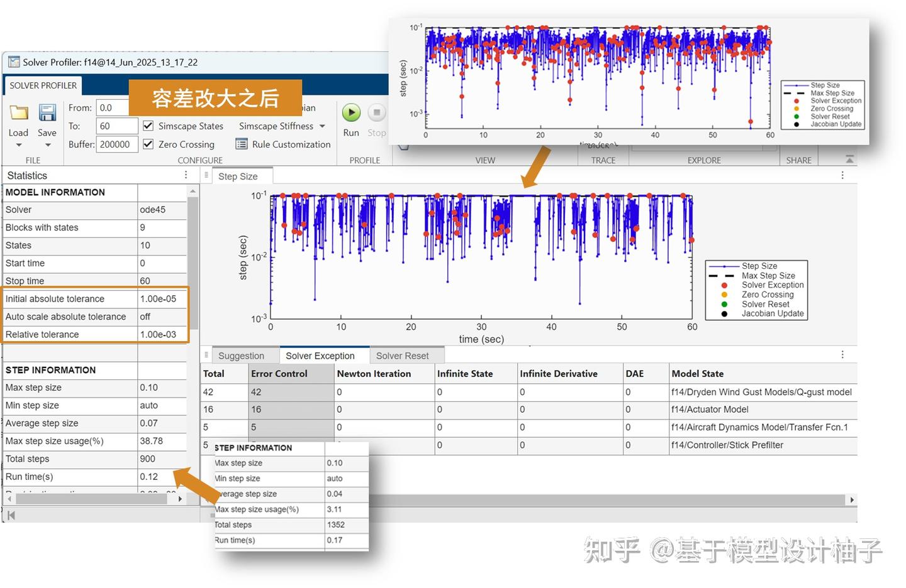Click the jump-to-start icon at bottom left
This screenshot has height=588, width=906.
click(11, 515)
